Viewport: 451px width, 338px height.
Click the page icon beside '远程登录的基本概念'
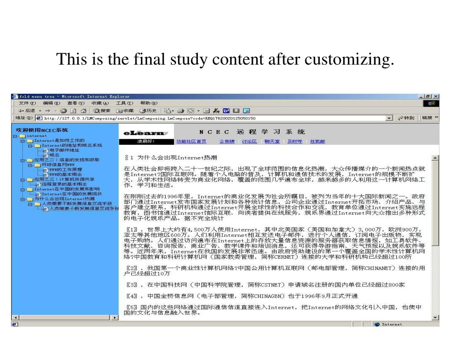(38, 184)
